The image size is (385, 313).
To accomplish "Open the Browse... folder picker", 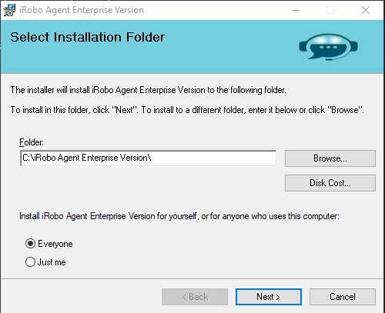I will point(330,158).
